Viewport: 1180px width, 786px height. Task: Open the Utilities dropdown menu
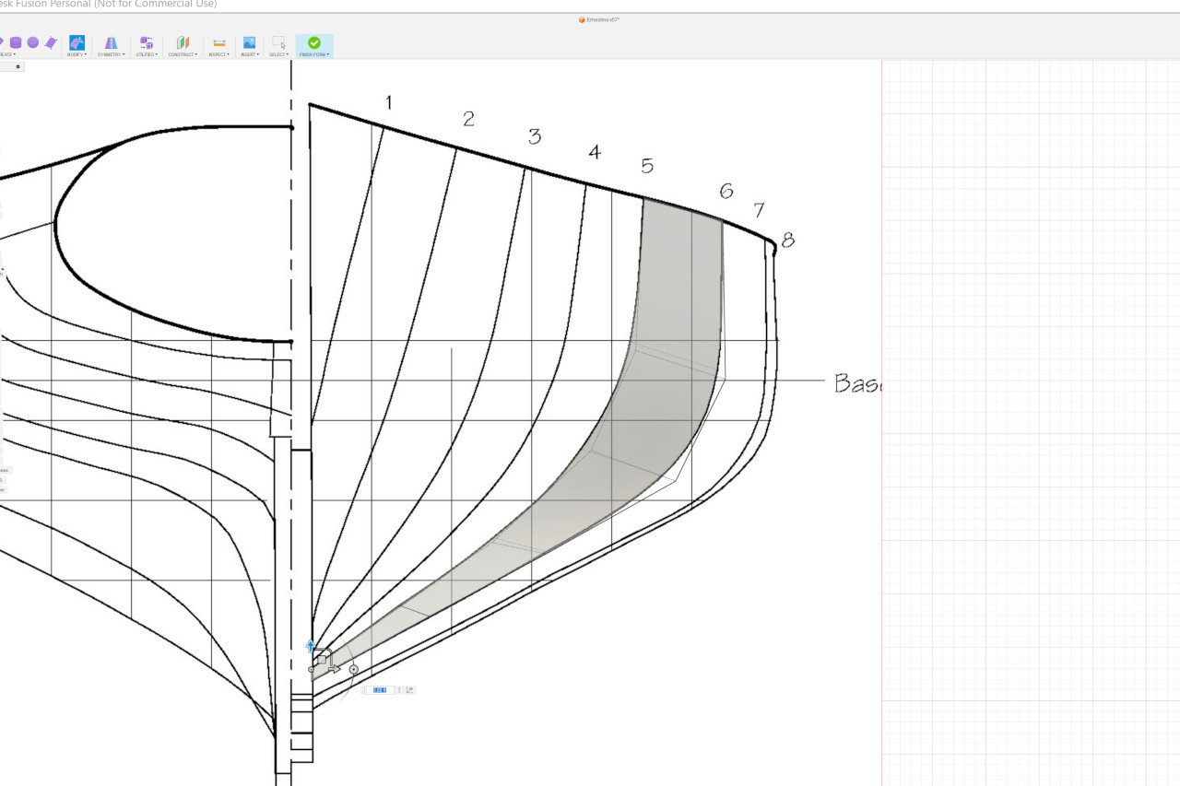pos(146,54)
